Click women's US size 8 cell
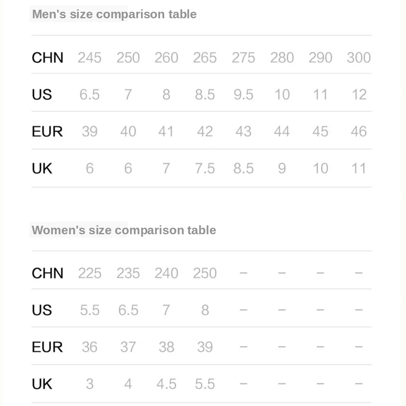This screenshot has height=406, width=406. coord(205,310)
